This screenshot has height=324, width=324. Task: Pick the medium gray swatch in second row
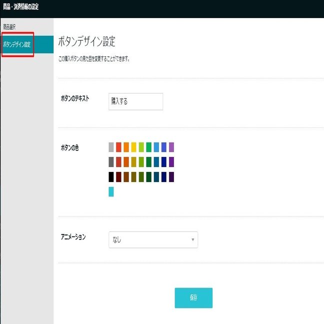[111, 162]
